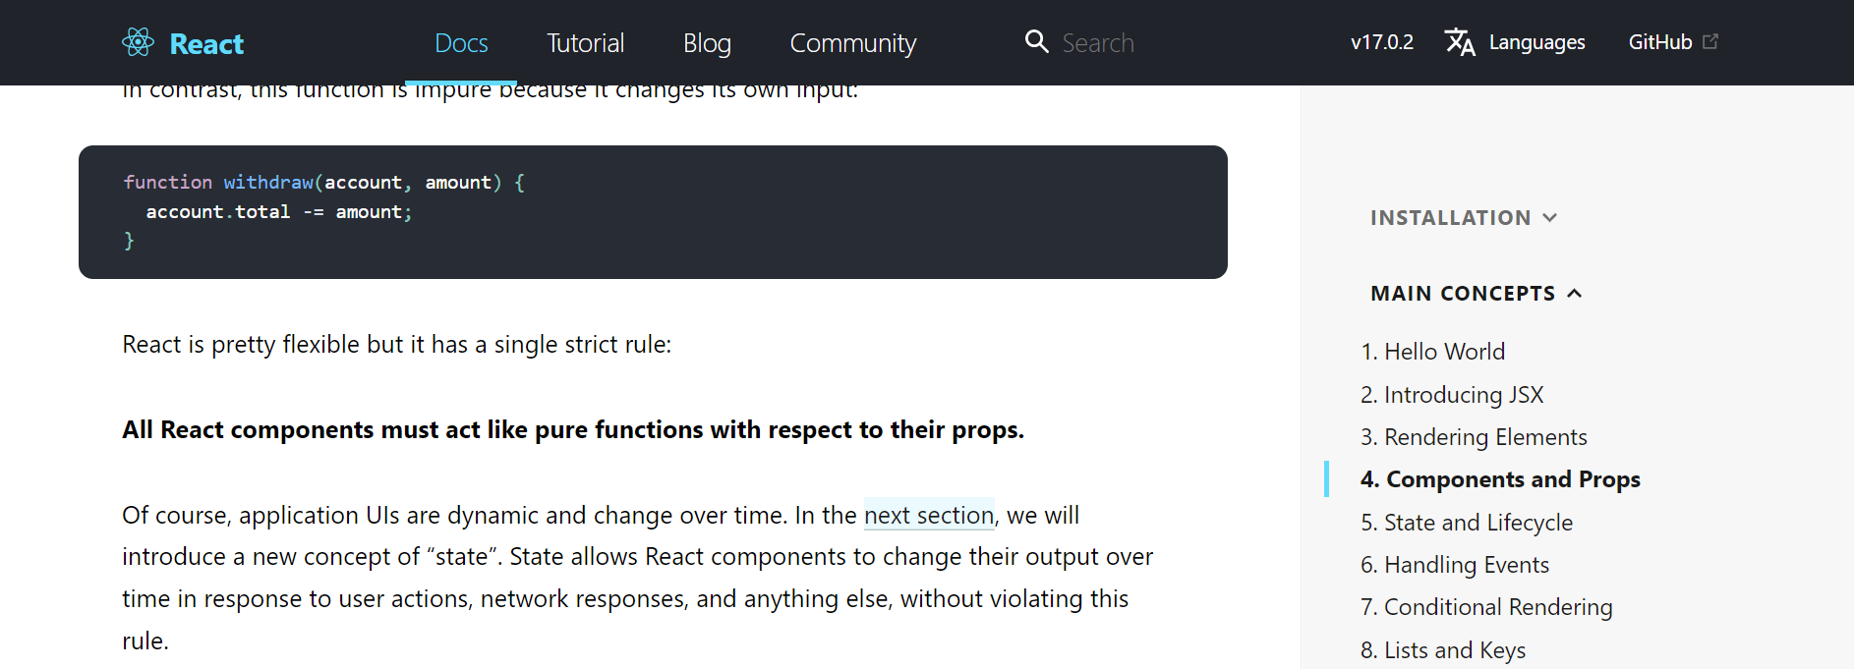This screenshot has width=1854, height=669.
Task: Click the React wordmark text
Action: [206, 43]
